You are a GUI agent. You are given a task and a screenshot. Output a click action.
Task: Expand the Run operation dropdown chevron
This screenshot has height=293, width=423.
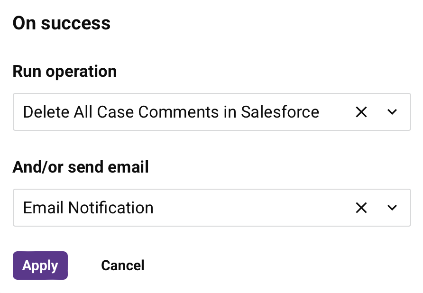pos(392,112)
